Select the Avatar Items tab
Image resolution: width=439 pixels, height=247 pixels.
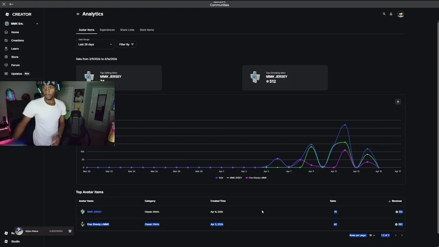click(x=86, y=30)
